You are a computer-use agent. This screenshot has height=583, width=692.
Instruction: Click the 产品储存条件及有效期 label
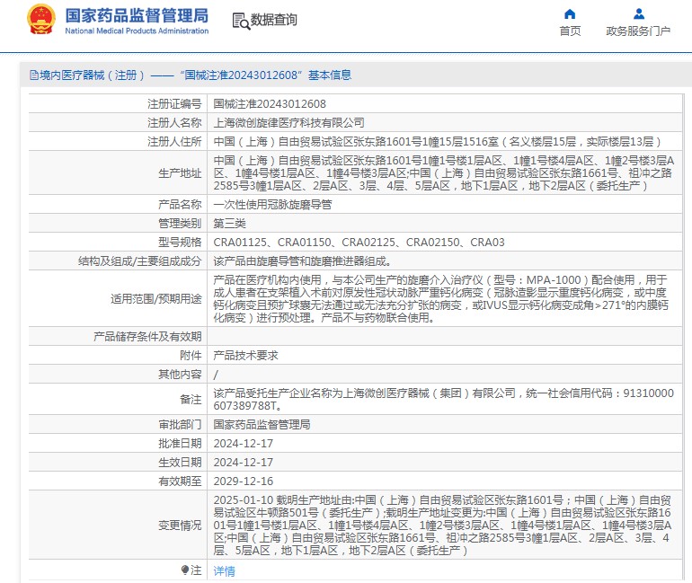[147, 337]
